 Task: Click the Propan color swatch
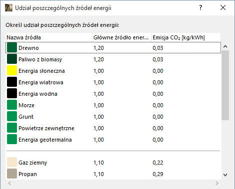tap(12, 174)
